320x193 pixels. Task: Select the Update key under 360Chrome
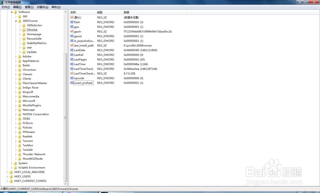(32, 52)
